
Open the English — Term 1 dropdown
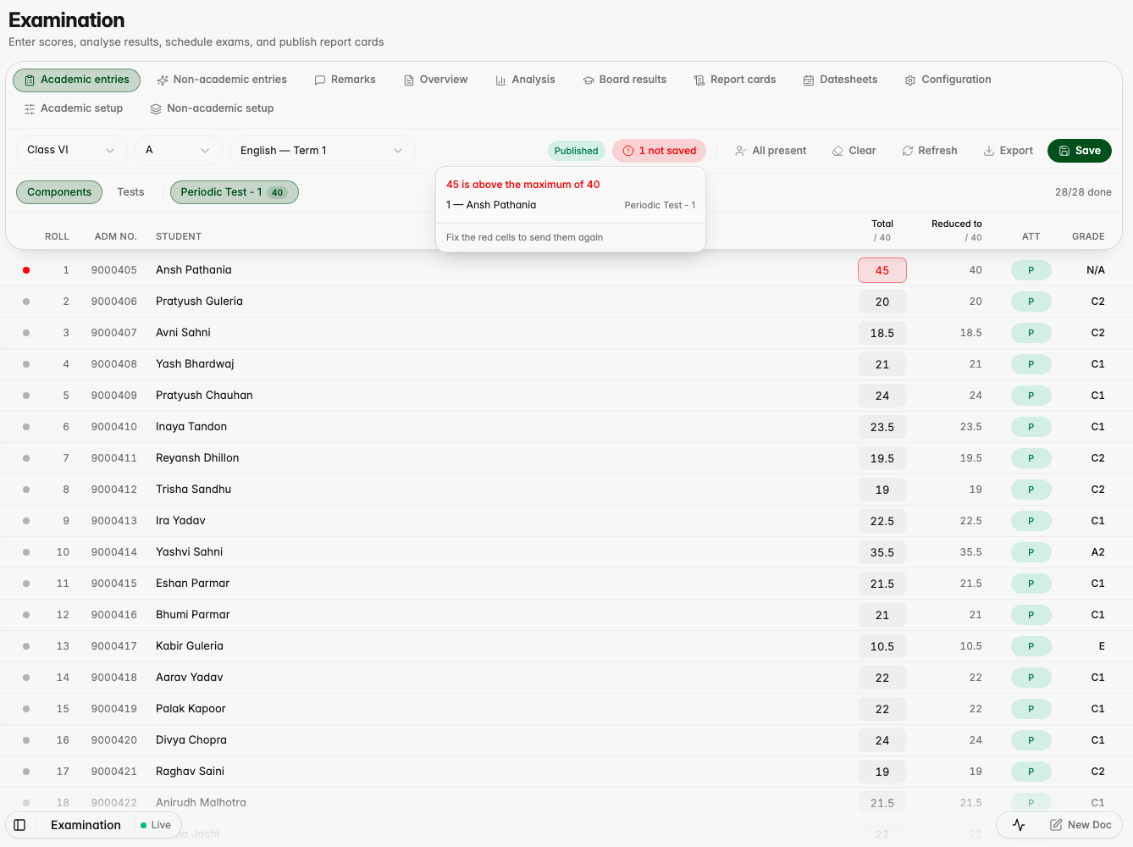pyautogui.click(x=323, y=151)
